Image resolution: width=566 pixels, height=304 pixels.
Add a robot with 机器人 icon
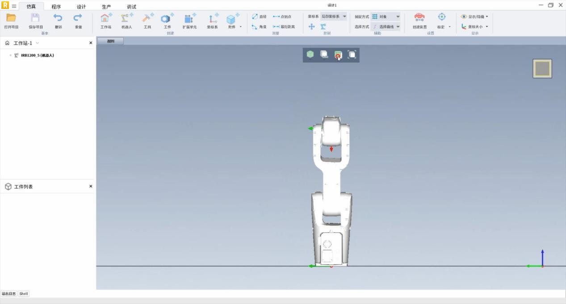pos(126,19)
